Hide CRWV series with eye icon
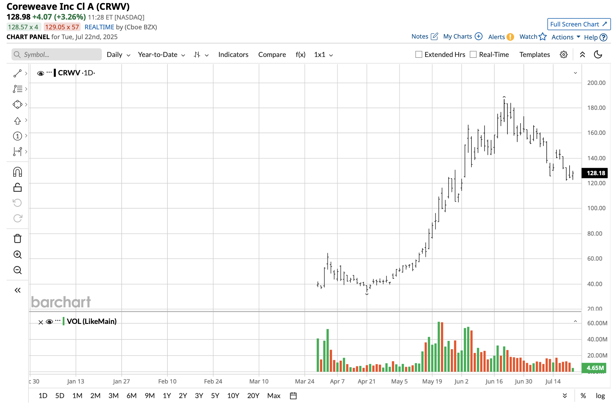The width and height of the screenshot is (615, 405). (41, 73)
